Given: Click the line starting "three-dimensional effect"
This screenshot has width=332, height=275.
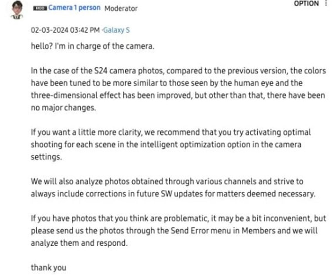Looking at the screenshot, I should point(178,95).
